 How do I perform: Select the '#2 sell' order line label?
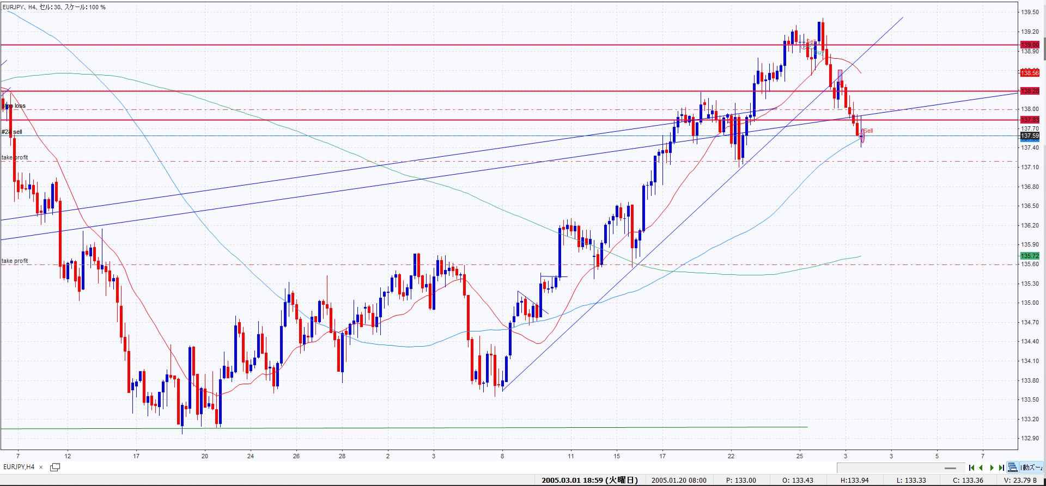coord(12,132)
